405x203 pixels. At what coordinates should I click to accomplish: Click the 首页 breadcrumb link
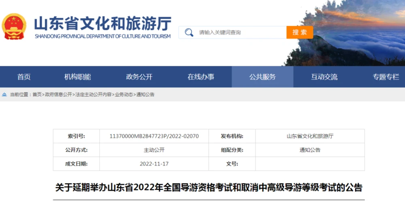pyautogui.click(x=37, y=95)
